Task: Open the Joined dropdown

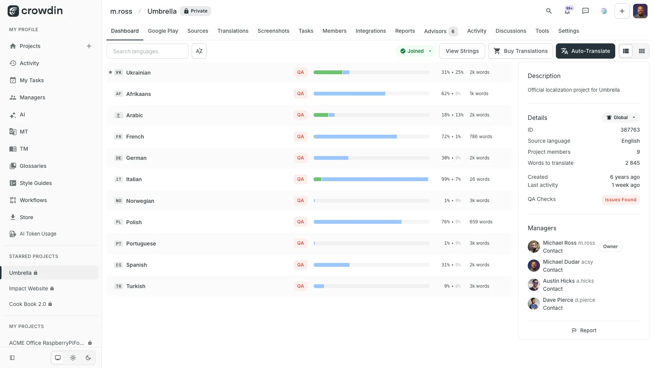Action: [x=416, y=51]
